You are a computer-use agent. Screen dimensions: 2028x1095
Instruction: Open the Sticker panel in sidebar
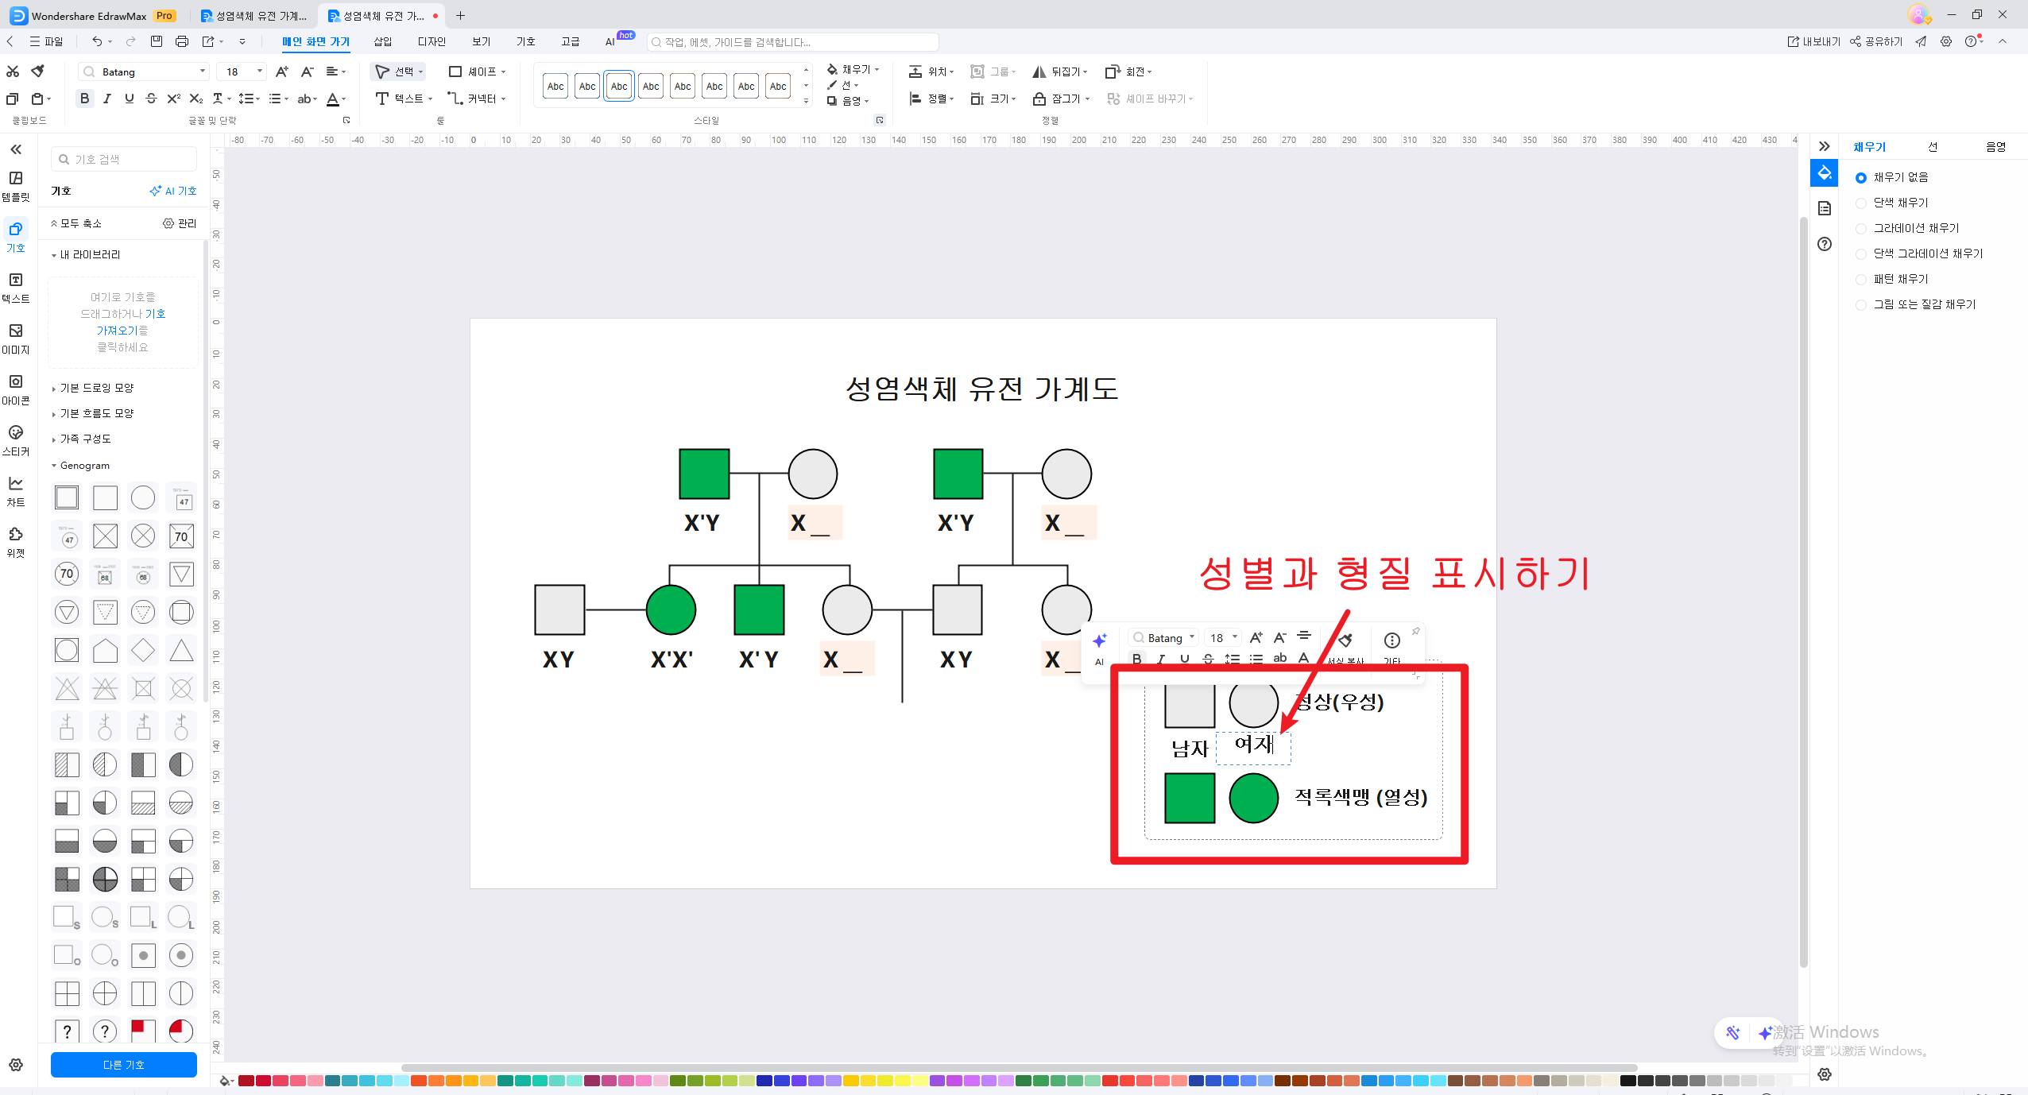(16, 439)
